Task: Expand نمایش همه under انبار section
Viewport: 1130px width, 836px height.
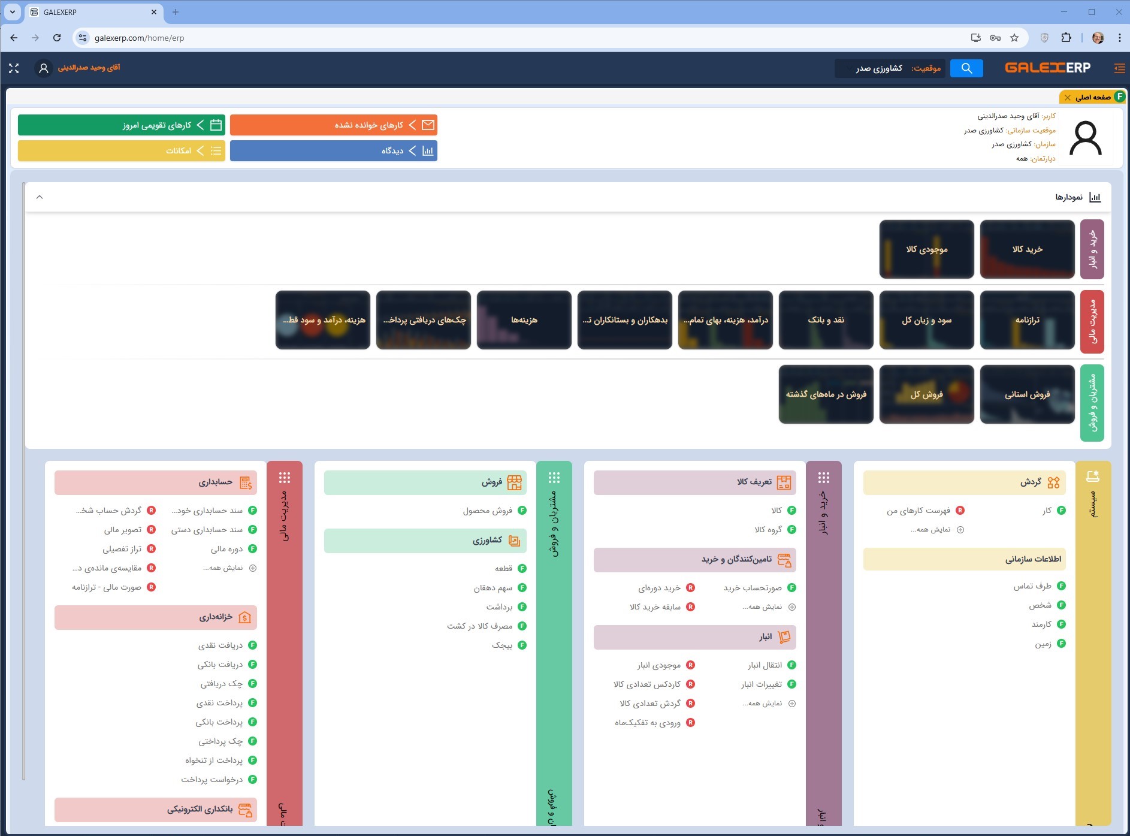Action: (x=768, y=704)
